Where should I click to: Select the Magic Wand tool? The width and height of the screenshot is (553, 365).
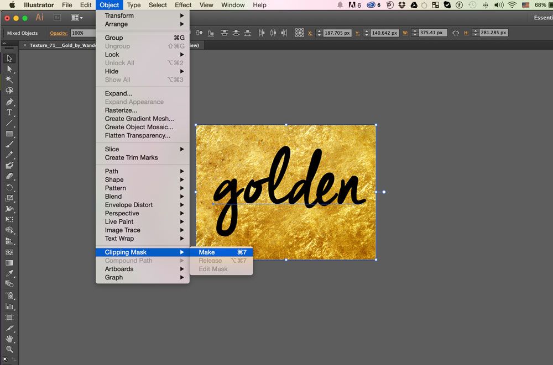pyautogui.click(x=9, y=80)
